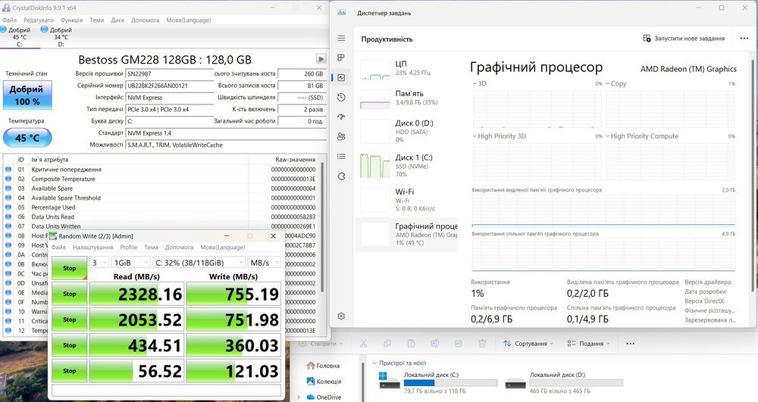
Task: Open Users icon in Task Manager sidebar
Action: point(341,136)
